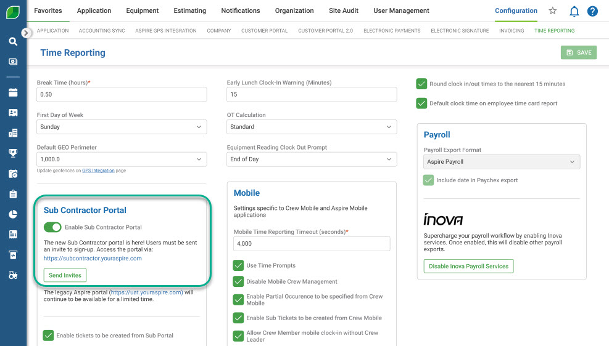Click the favorites star icon
The height and width of the screenshot is (346, 609).
point(553,11)
